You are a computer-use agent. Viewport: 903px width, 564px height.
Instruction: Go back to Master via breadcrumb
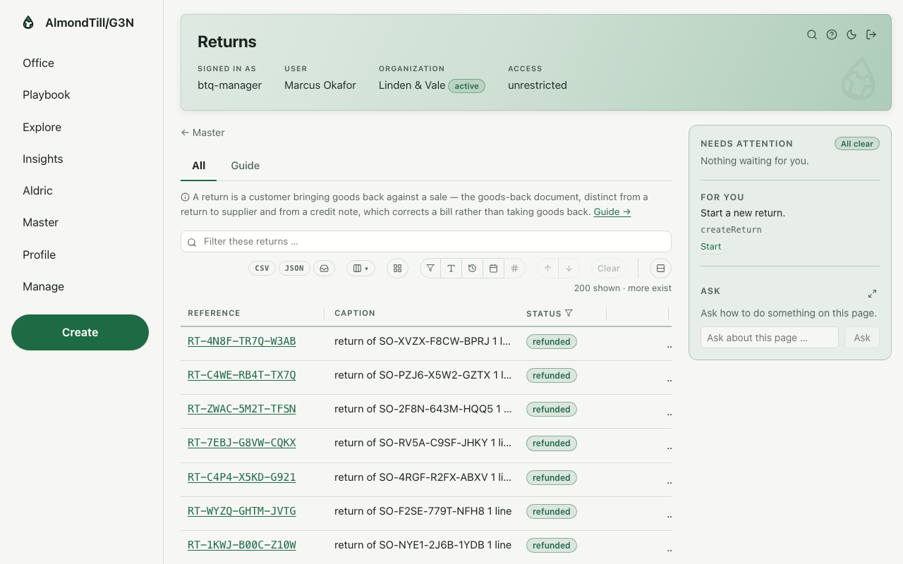202,133
